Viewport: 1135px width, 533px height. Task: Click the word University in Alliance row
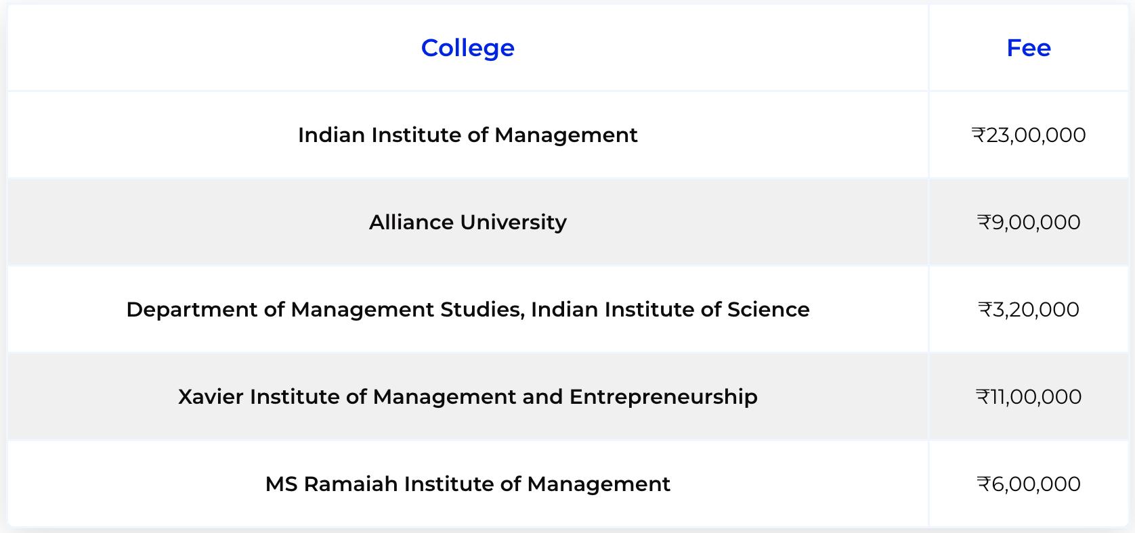tap(514, 222)
